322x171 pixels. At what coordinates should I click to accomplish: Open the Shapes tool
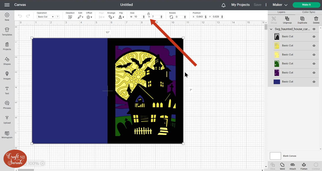pos(7,61)
